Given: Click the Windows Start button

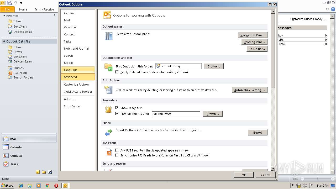Looking at the screenshot, I should tap(7, 186).
